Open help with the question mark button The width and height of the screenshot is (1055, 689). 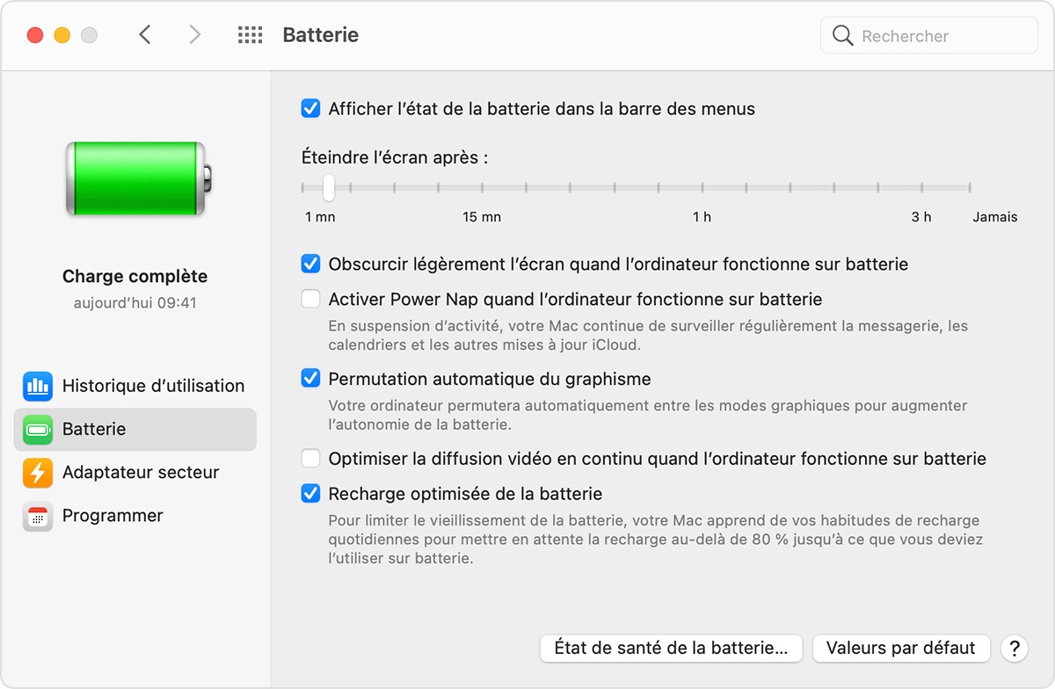tap(1015, 649)
